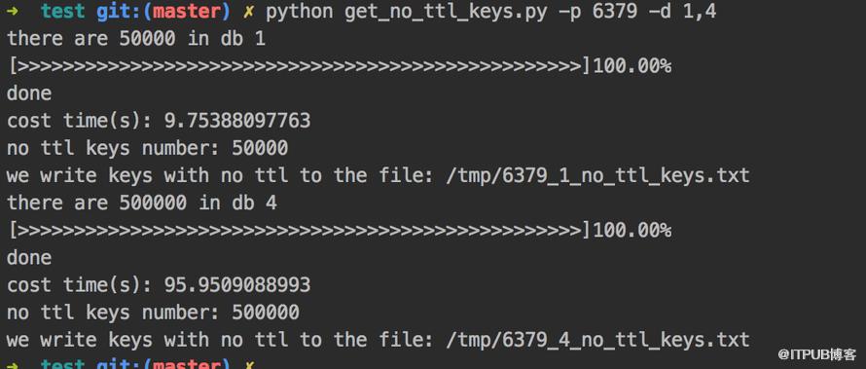Click the cost time value 95.9509088993
The image size is (866, 369).
click(x=237, y=284)
